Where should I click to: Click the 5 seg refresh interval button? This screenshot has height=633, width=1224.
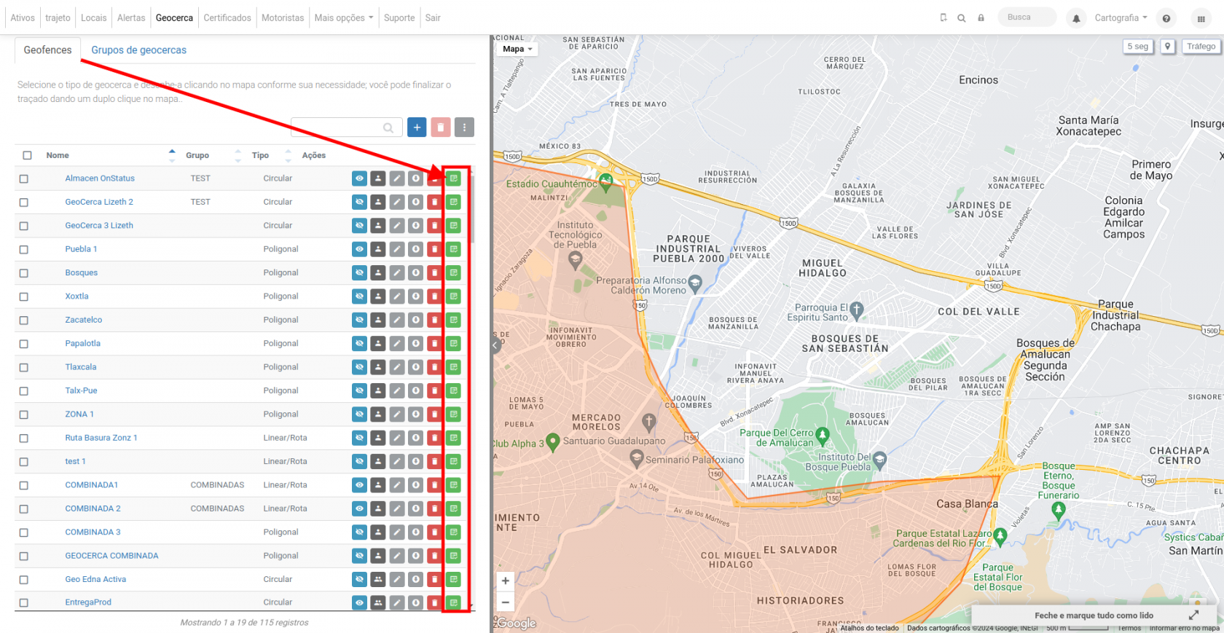[1138, 47]
